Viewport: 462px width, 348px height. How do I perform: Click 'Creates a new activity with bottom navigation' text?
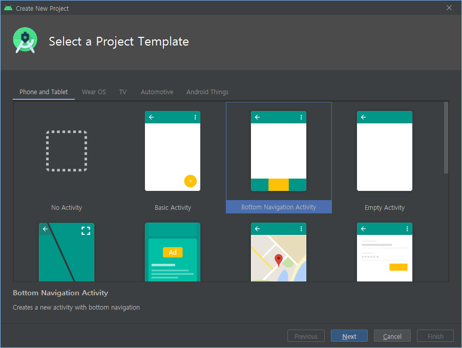(76, 308)
